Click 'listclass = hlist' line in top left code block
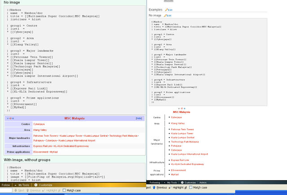 click(x=24, y=19)
